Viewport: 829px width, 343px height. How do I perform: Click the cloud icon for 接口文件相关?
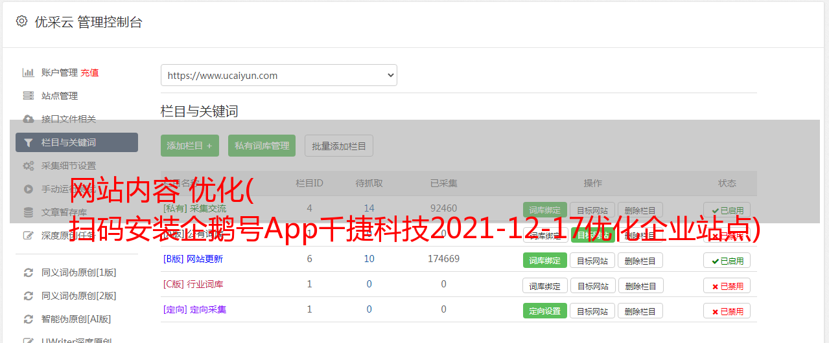click(28, 119)
